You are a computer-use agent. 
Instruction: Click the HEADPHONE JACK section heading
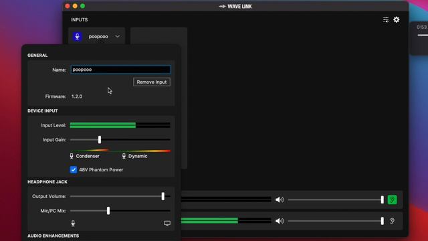pos(47,181)
